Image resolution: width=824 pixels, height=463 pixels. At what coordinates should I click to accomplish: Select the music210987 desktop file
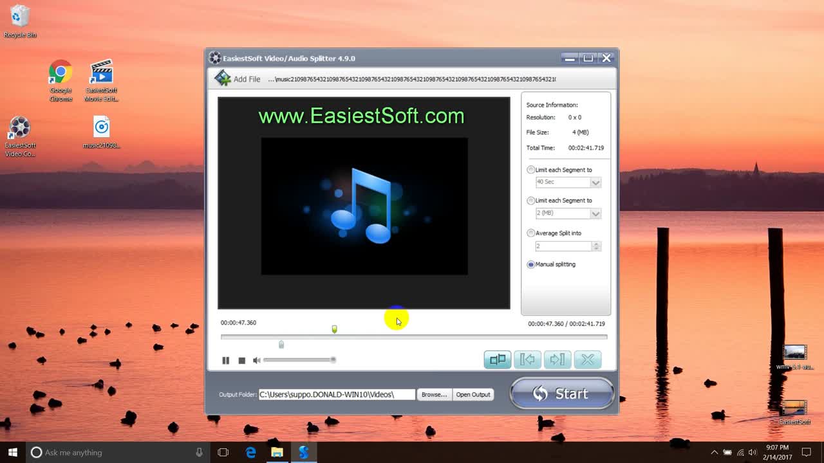point(101,132)
